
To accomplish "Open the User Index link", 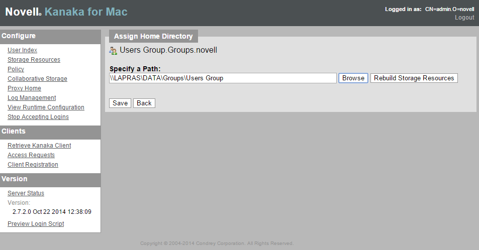I will pos(22,50).
